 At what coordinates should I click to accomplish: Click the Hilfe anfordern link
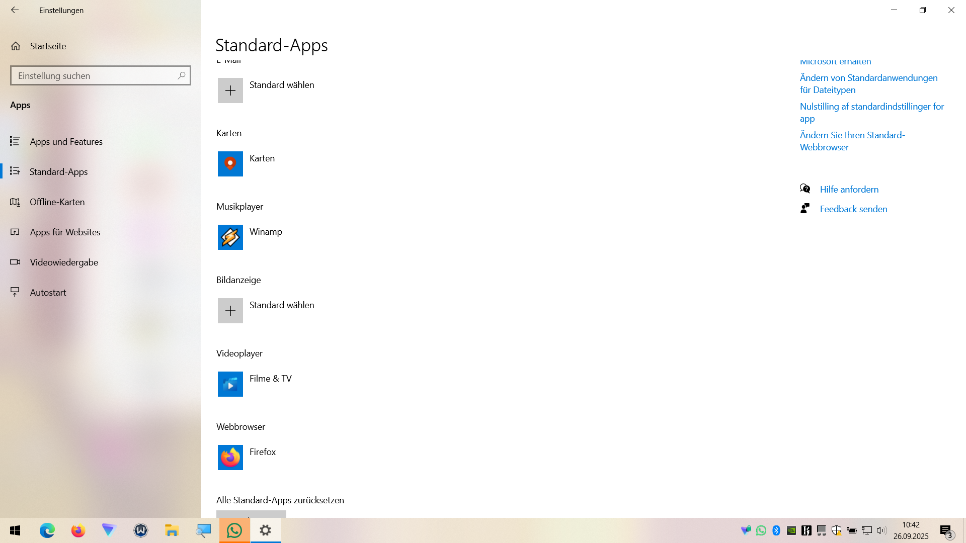point(849,190)
